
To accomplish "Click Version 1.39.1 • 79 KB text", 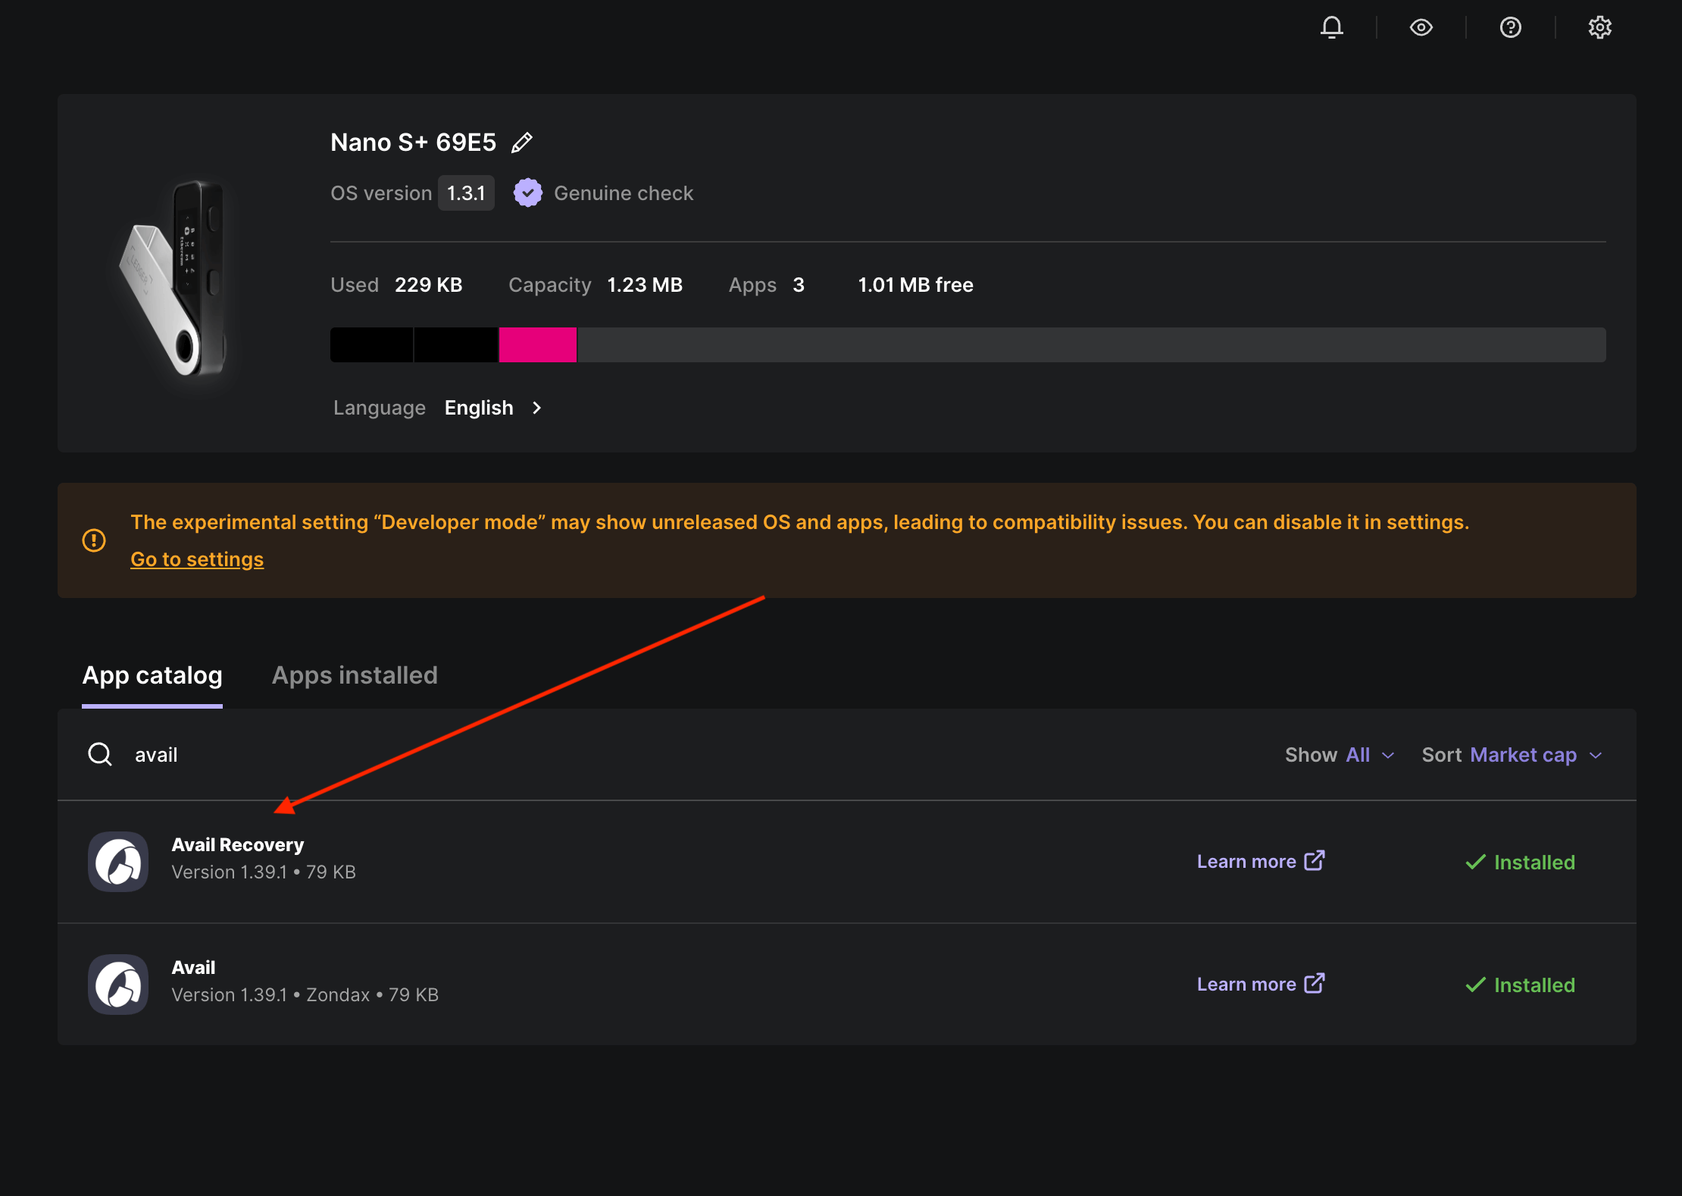I will point(264,872).
